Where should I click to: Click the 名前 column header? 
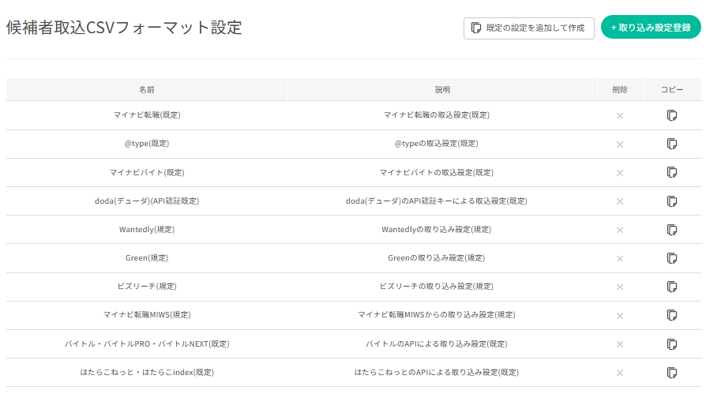click(147, 90)
